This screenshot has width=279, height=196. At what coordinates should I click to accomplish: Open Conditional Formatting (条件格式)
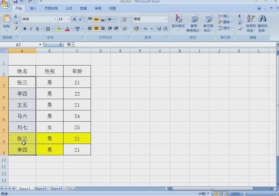pos(178,23)
